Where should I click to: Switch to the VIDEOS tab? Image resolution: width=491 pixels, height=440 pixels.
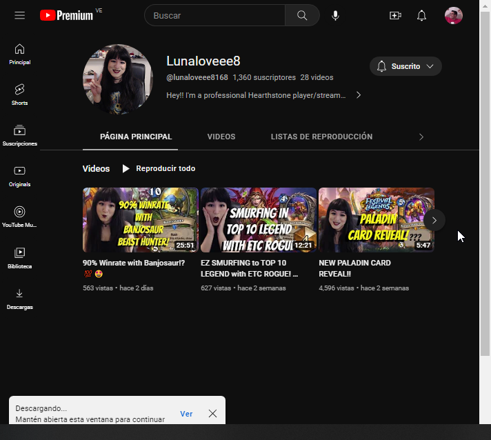(221, 137)
